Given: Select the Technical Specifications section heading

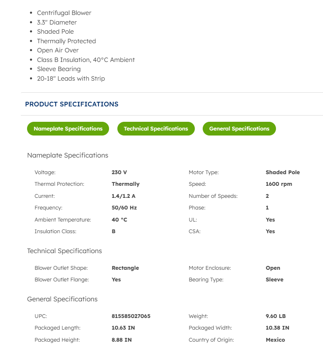Looking at the screenshot, I should coord(65,251).
